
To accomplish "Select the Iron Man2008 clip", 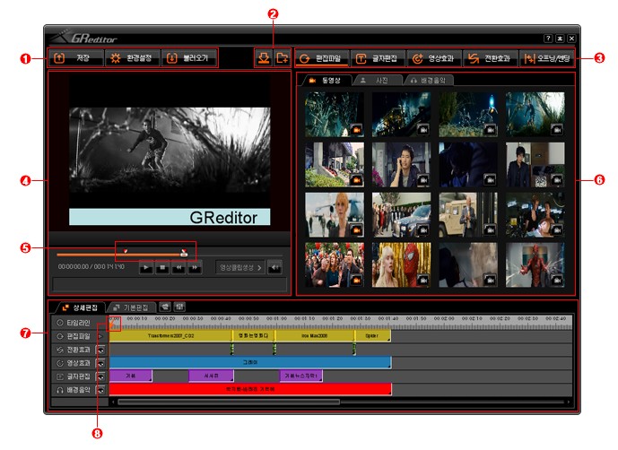I will [x=315, y=336].
